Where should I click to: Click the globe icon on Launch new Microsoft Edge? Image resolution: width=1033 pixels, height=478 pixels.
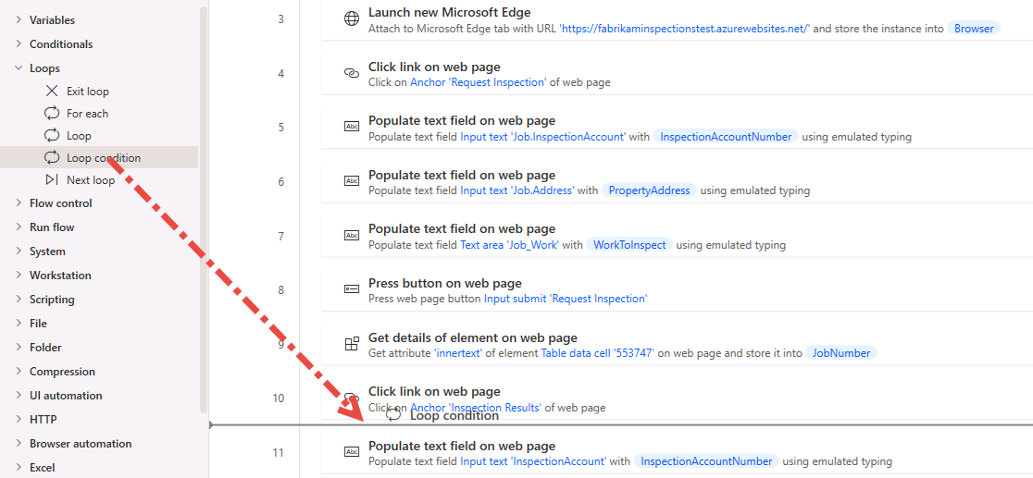(352, 19)
